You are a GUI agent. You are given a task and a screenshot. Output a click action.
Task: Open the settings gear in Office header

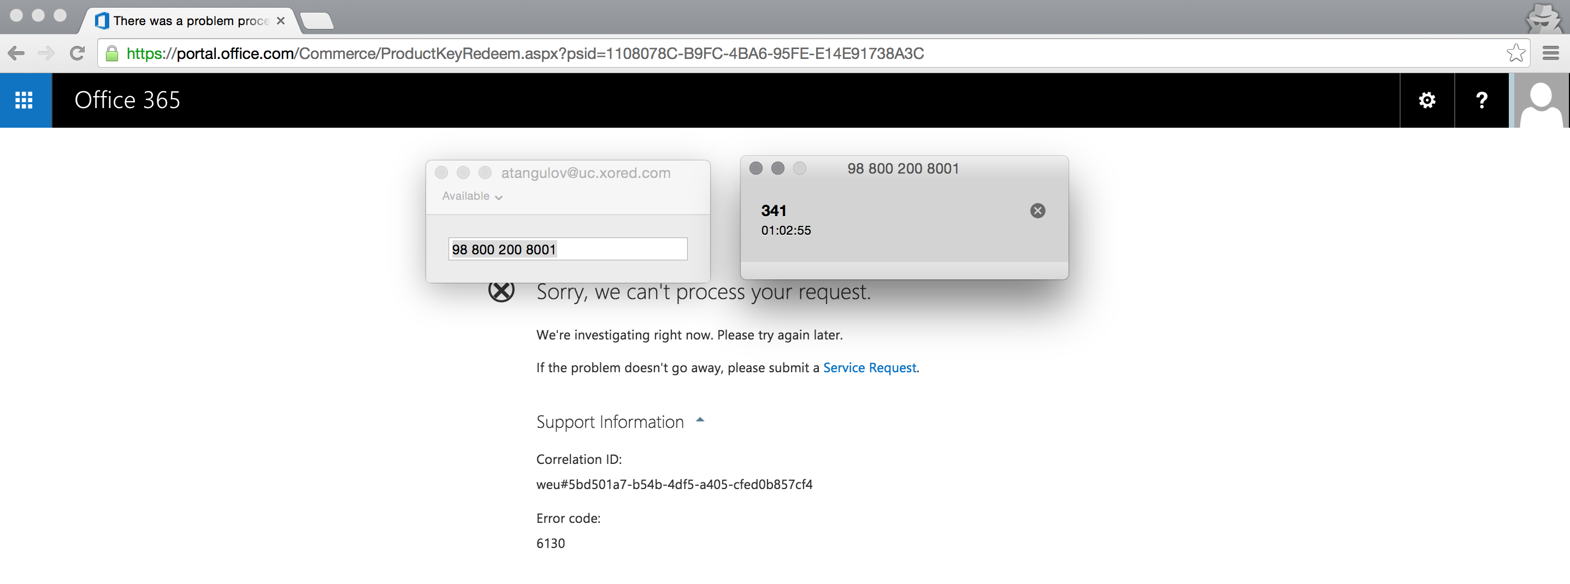1426,100
